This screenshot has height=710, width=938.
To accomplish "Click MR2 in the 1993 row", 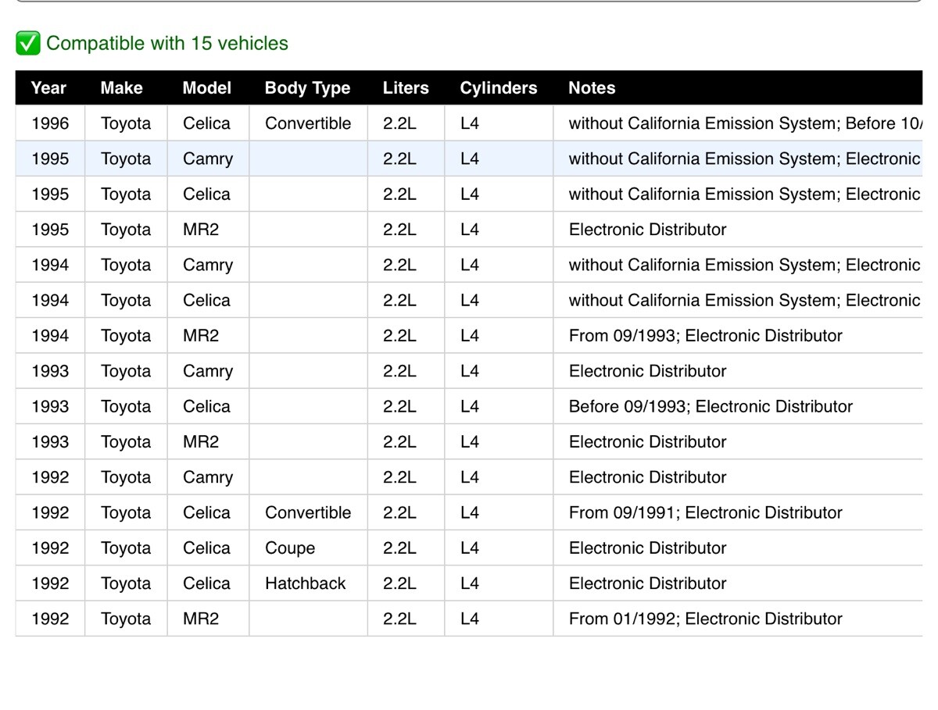I will pyautogui.click(x=201, y=442).
